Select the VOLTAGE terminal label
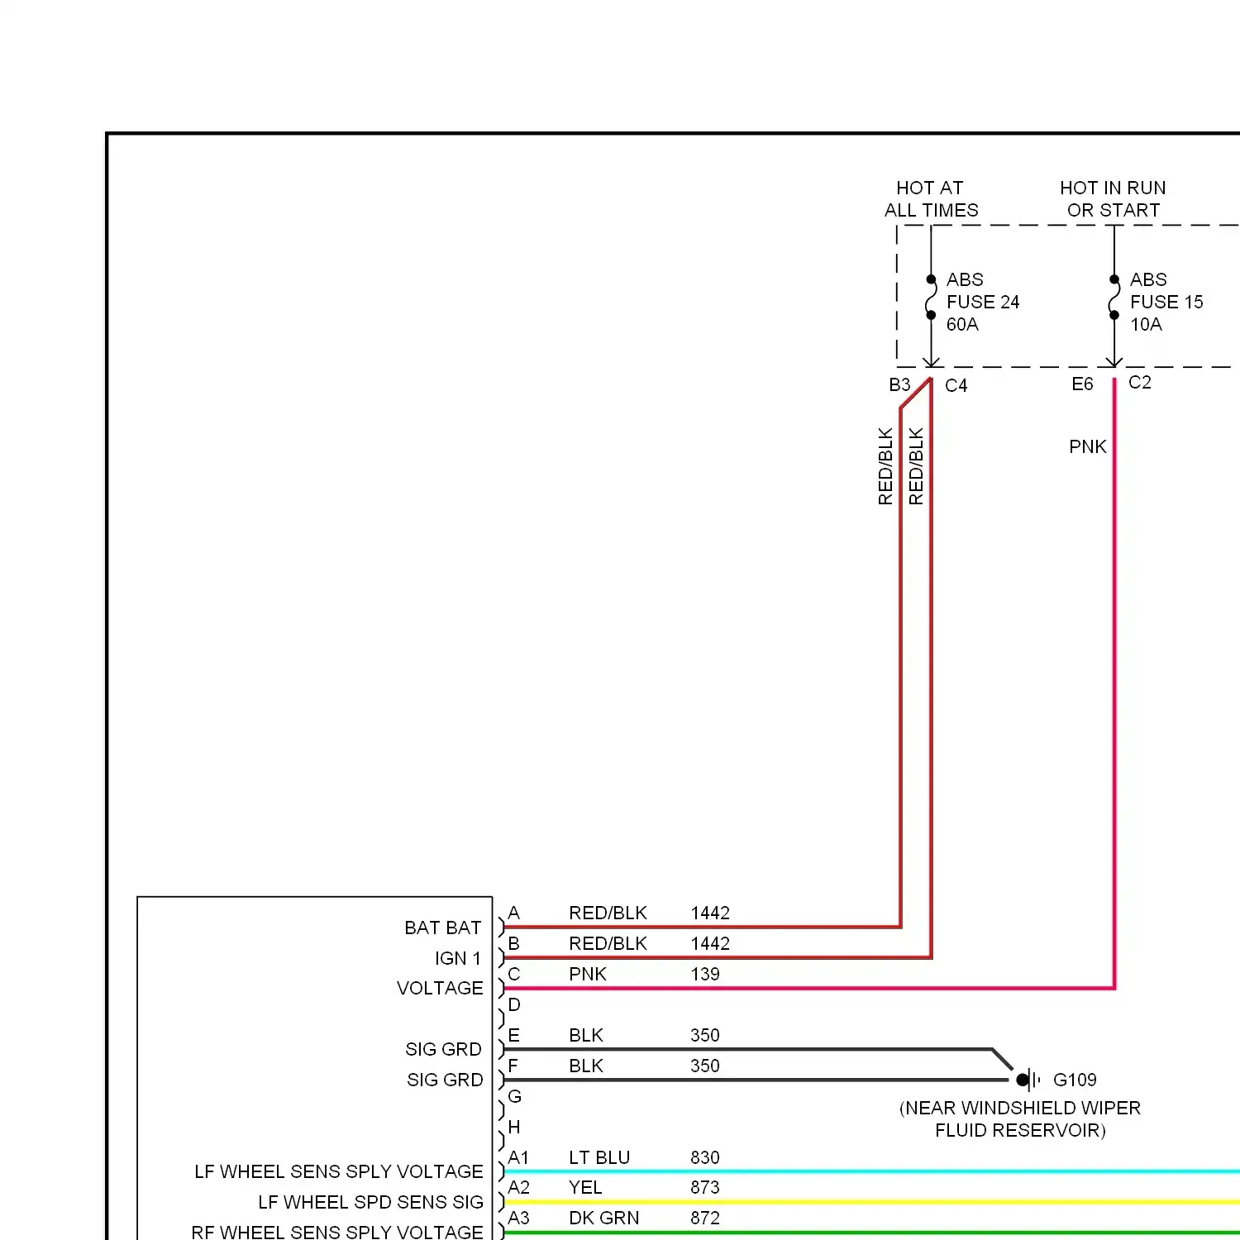1240x1240 pixels. 440,989
